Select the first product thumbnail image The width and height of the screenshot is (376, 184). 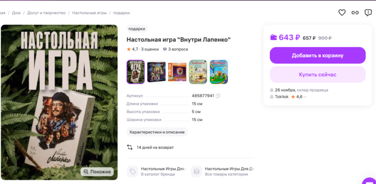click(x=135, y=72)
